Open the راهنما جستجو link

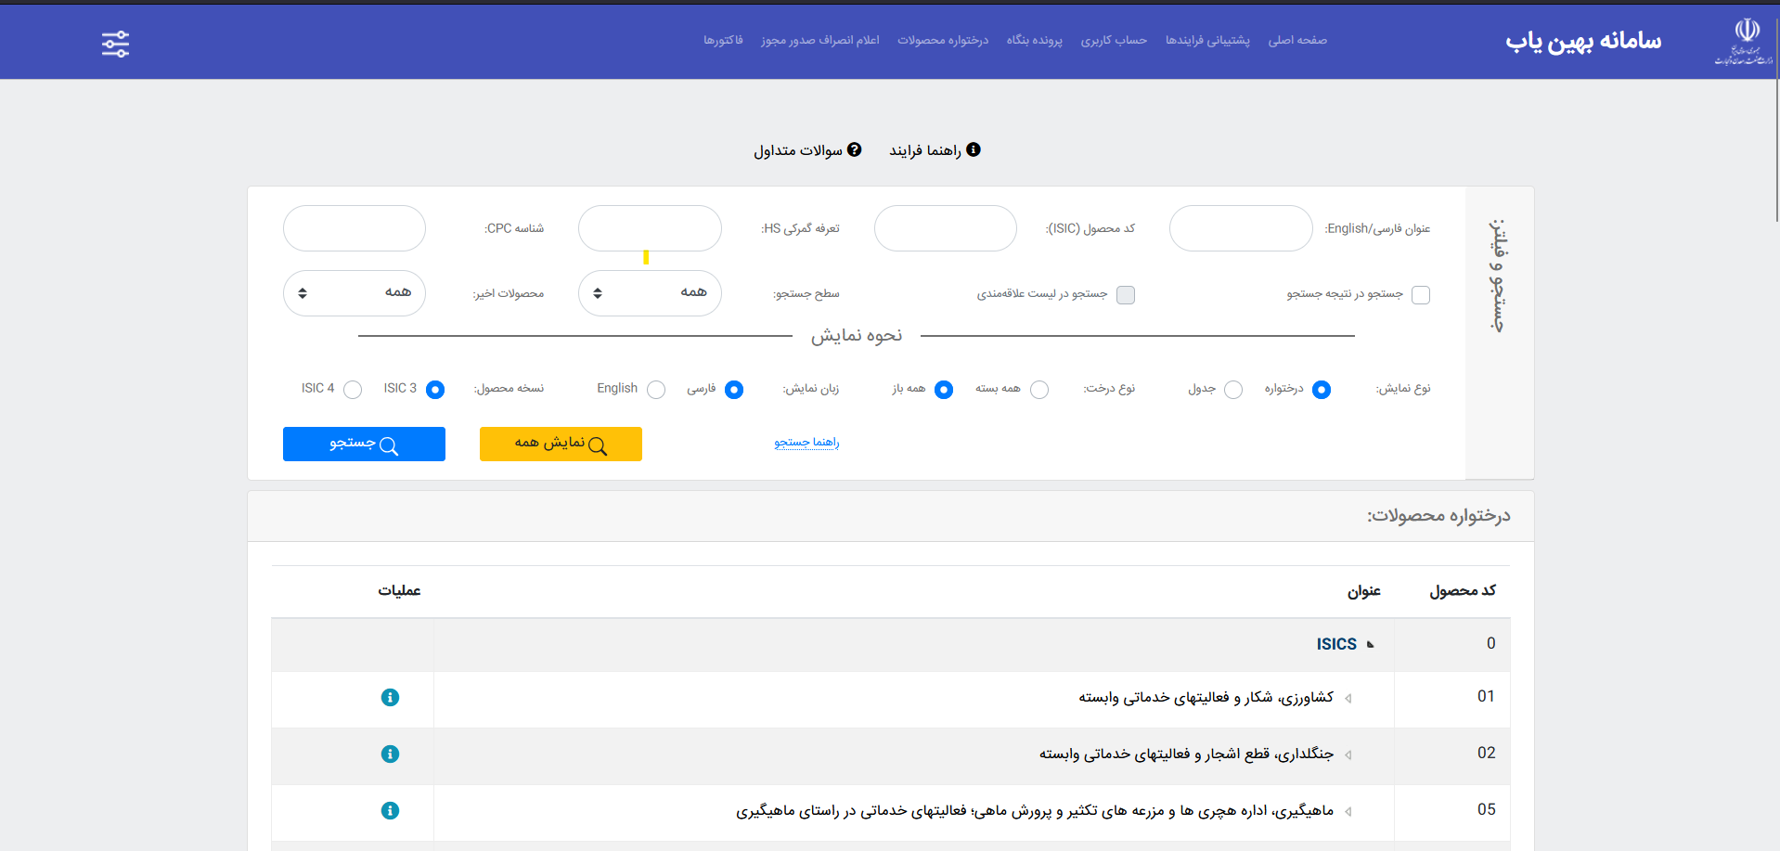click(x=806, y=443)
